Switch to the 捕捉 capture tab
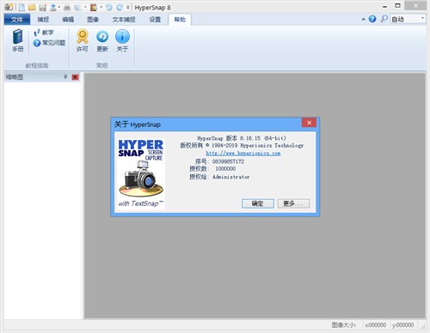 pyautogui.click(x=43, y=19)
